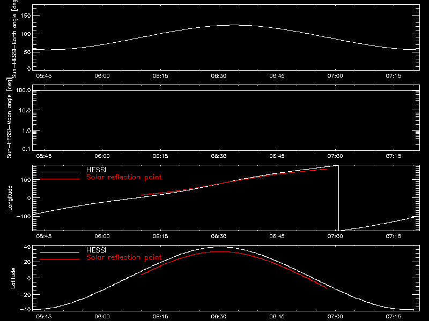429x321 pixels.
Task: Click the 50 tick on Earth angle axis
Action: click(x=27, y=52)
